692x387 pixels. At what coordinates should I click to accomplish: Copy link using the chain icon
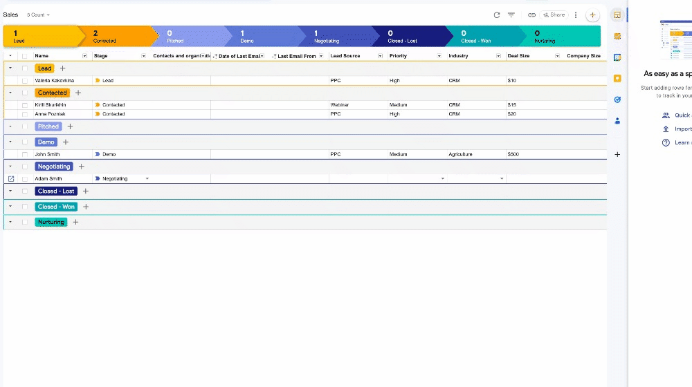(531, 15)
